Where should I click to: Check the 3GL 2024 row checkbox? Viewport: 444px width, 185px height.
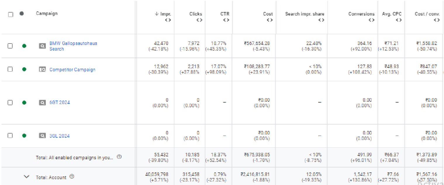tap(10, 136)
